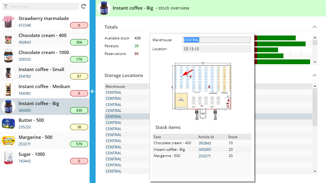This screenshot has width=326, height=183.
Task: Click the coffee jar icon in the header
Action: click(x=104, y=8)
